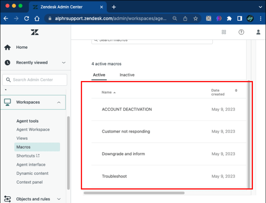Select Macros in the sidebar
The height and width of the screenshot is (203, 266).
(37, 147)
